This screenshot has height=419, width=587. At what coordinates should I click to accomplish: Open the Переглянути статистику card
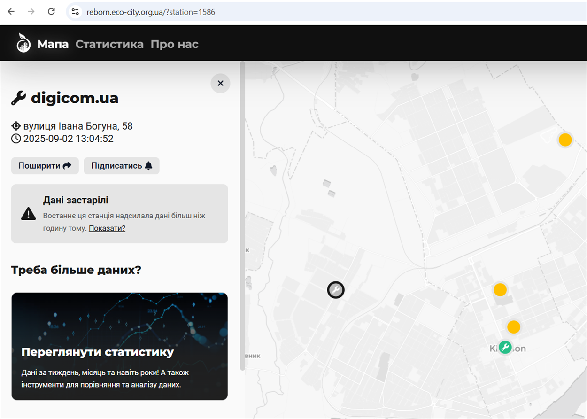[x=119, y=346]
